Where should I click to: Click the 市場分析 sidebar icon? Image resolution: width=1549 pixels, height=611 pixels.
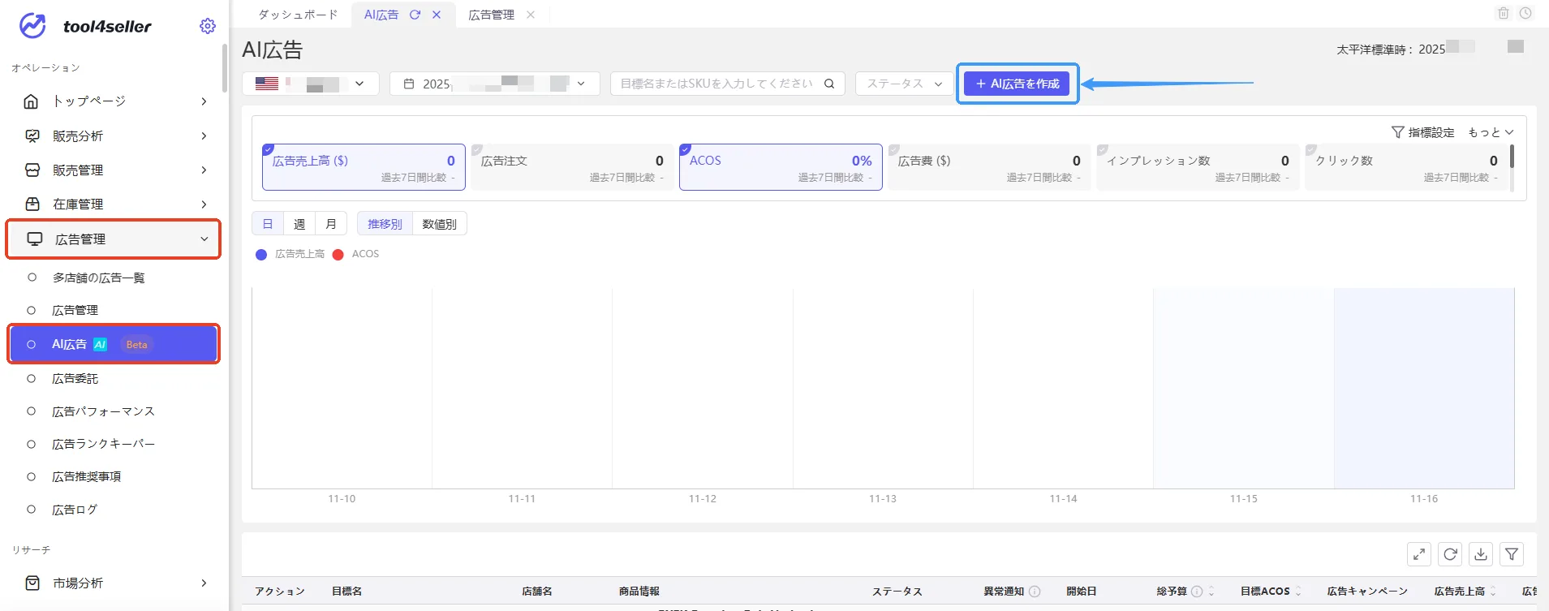[32, 583]
